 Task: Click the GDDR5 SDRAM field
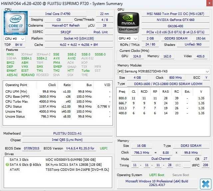coord(176,39)
